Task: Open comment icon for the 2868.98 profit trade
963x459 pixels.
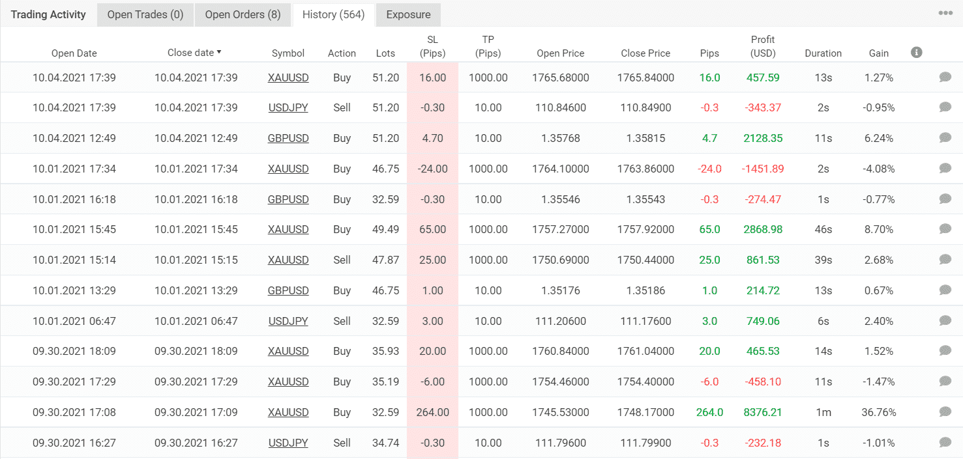Action: pos(945,229)
